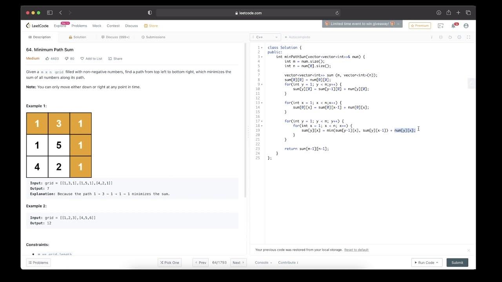The height and width of the screenshot is (282, 502).
Task: Submit the solution
Action: point(457,262)
